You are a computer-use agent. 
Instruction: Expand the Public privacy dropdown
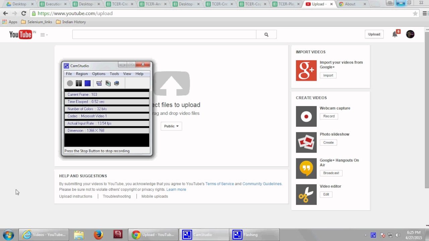point(171,126)
